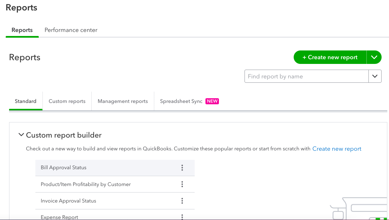Open the Find report by name dropdown chevron

click(375, 76)
